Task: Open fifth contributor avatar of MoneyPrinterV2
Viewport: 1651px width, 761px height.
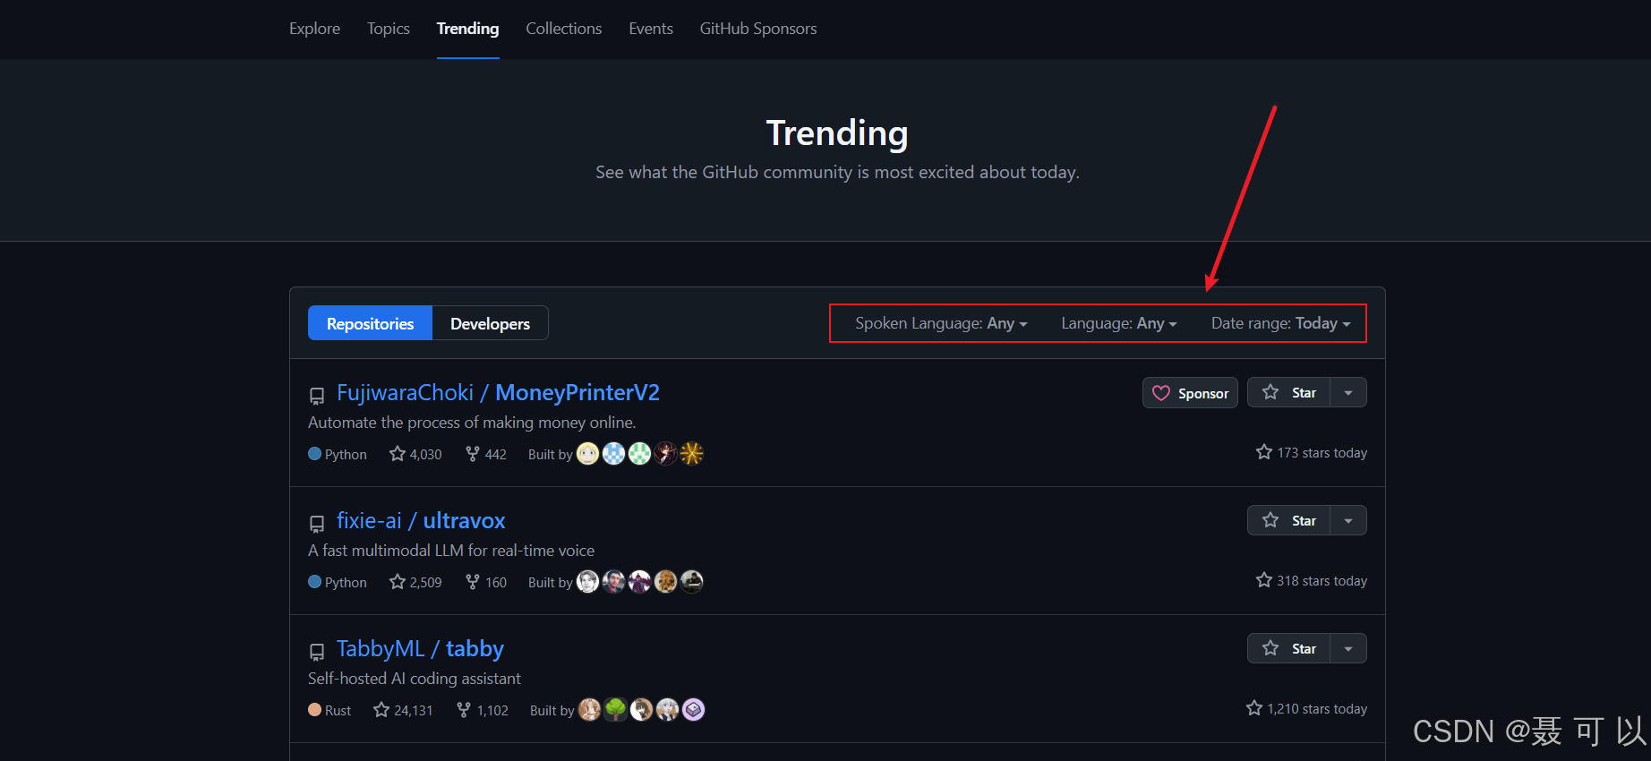Action: [x=691, y=454]
